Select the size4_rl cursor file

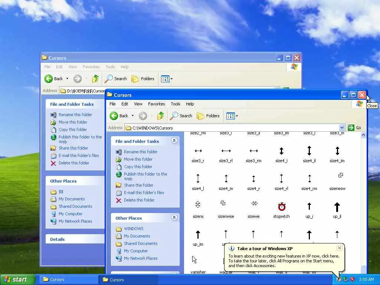pos(281,183)
